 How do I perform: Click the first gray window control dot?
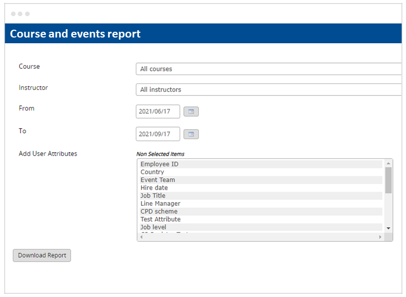[x=13, y=14]
